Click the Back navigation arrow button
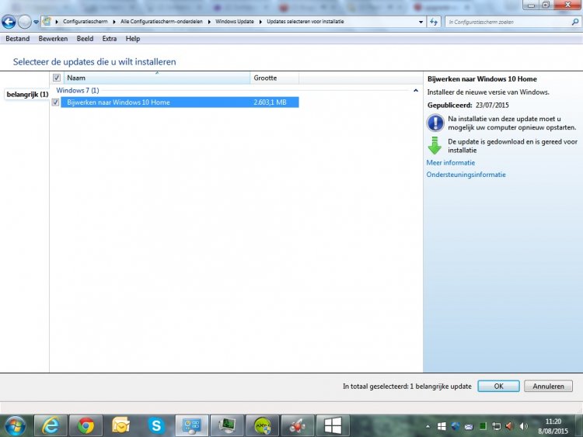583x437 pixels. [9, 22]
